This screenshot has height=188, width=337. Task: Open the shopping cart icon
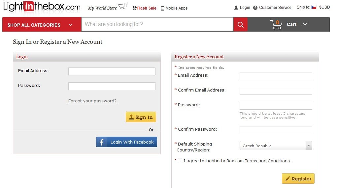(x=276, y=25)
